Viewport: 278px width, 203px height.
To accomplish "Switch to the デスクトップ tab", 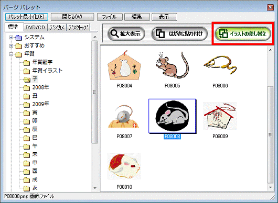I will tap(78, 28).
